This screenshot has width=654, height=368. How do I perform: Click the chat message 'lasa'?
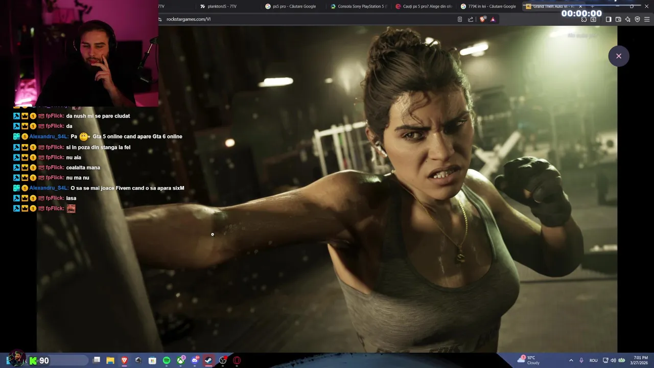pyautogui.click(x=71, y=198)
